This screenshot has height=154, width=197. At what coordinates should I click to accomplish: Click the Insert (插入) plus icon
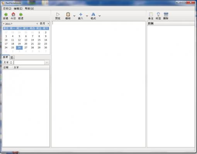(x=81, y=14)
